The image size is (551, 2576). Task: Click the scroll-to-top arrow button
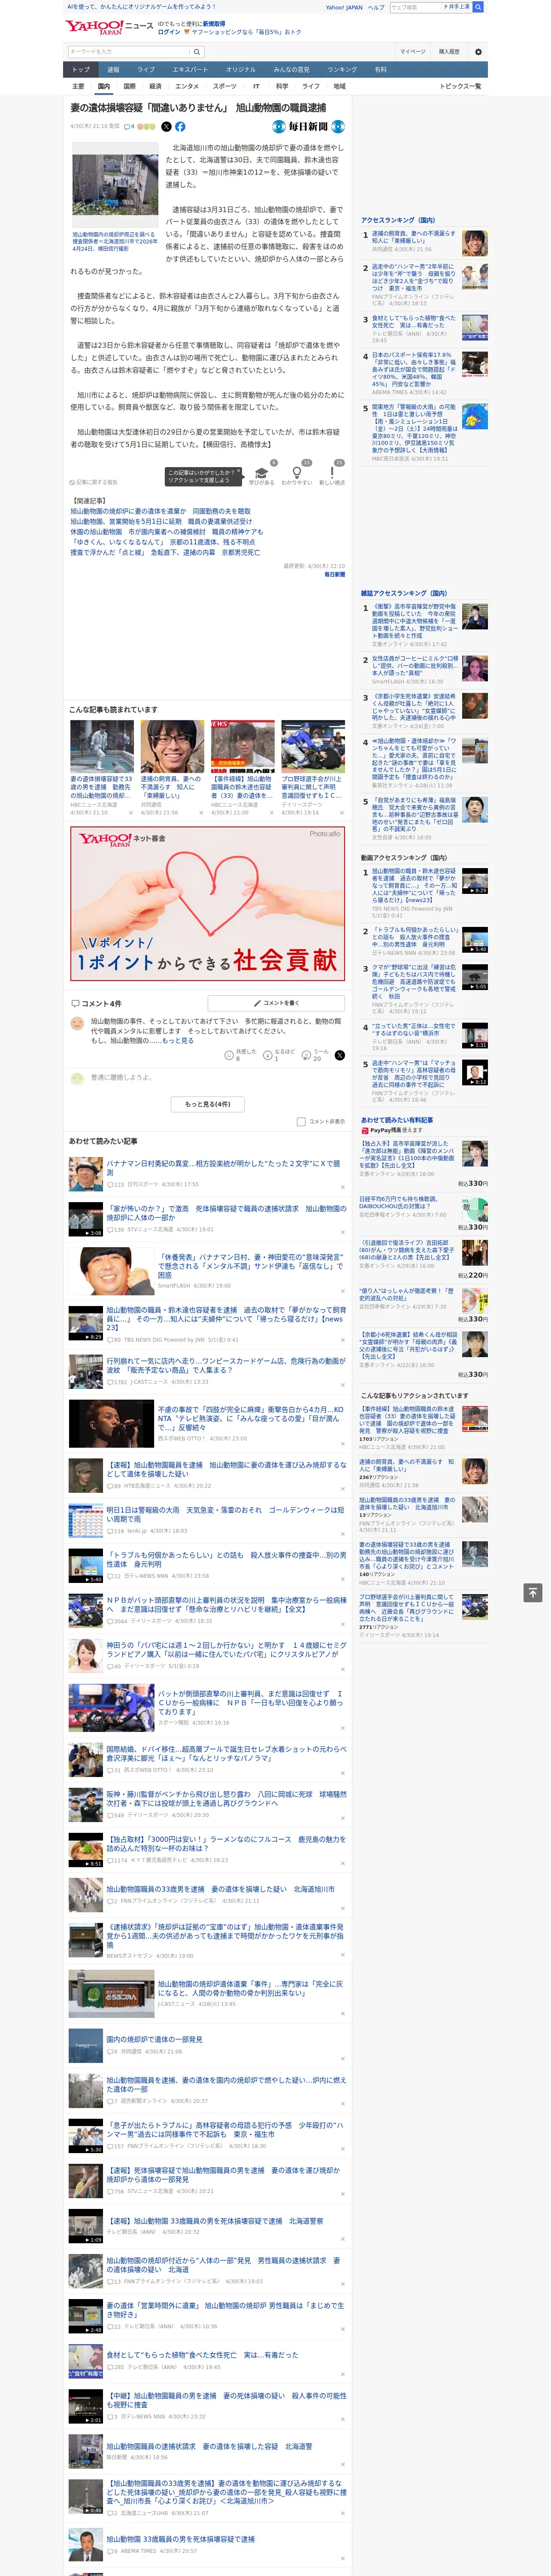(x=533, y=1592)
